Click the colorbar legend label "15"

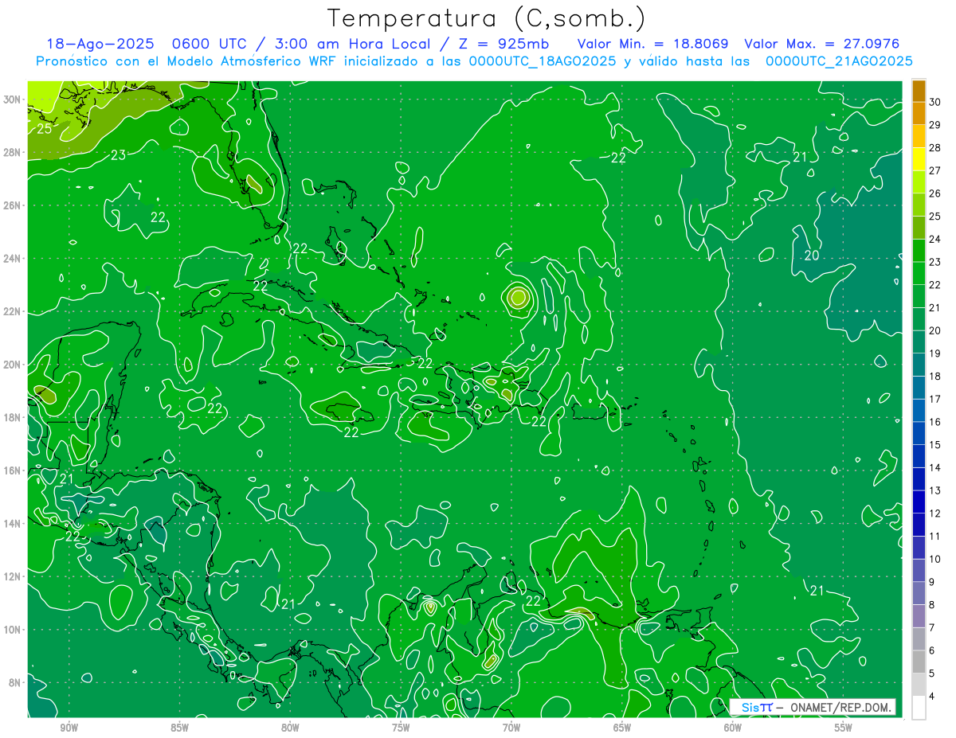coord(935,445)
